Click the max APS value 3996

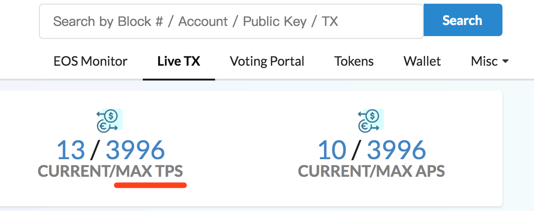pyautogui.click(x=396, y=150)
